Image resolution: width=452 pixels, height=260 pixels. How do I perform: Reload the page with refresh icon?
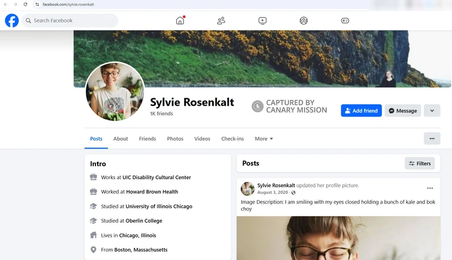[x=25, y=5]
